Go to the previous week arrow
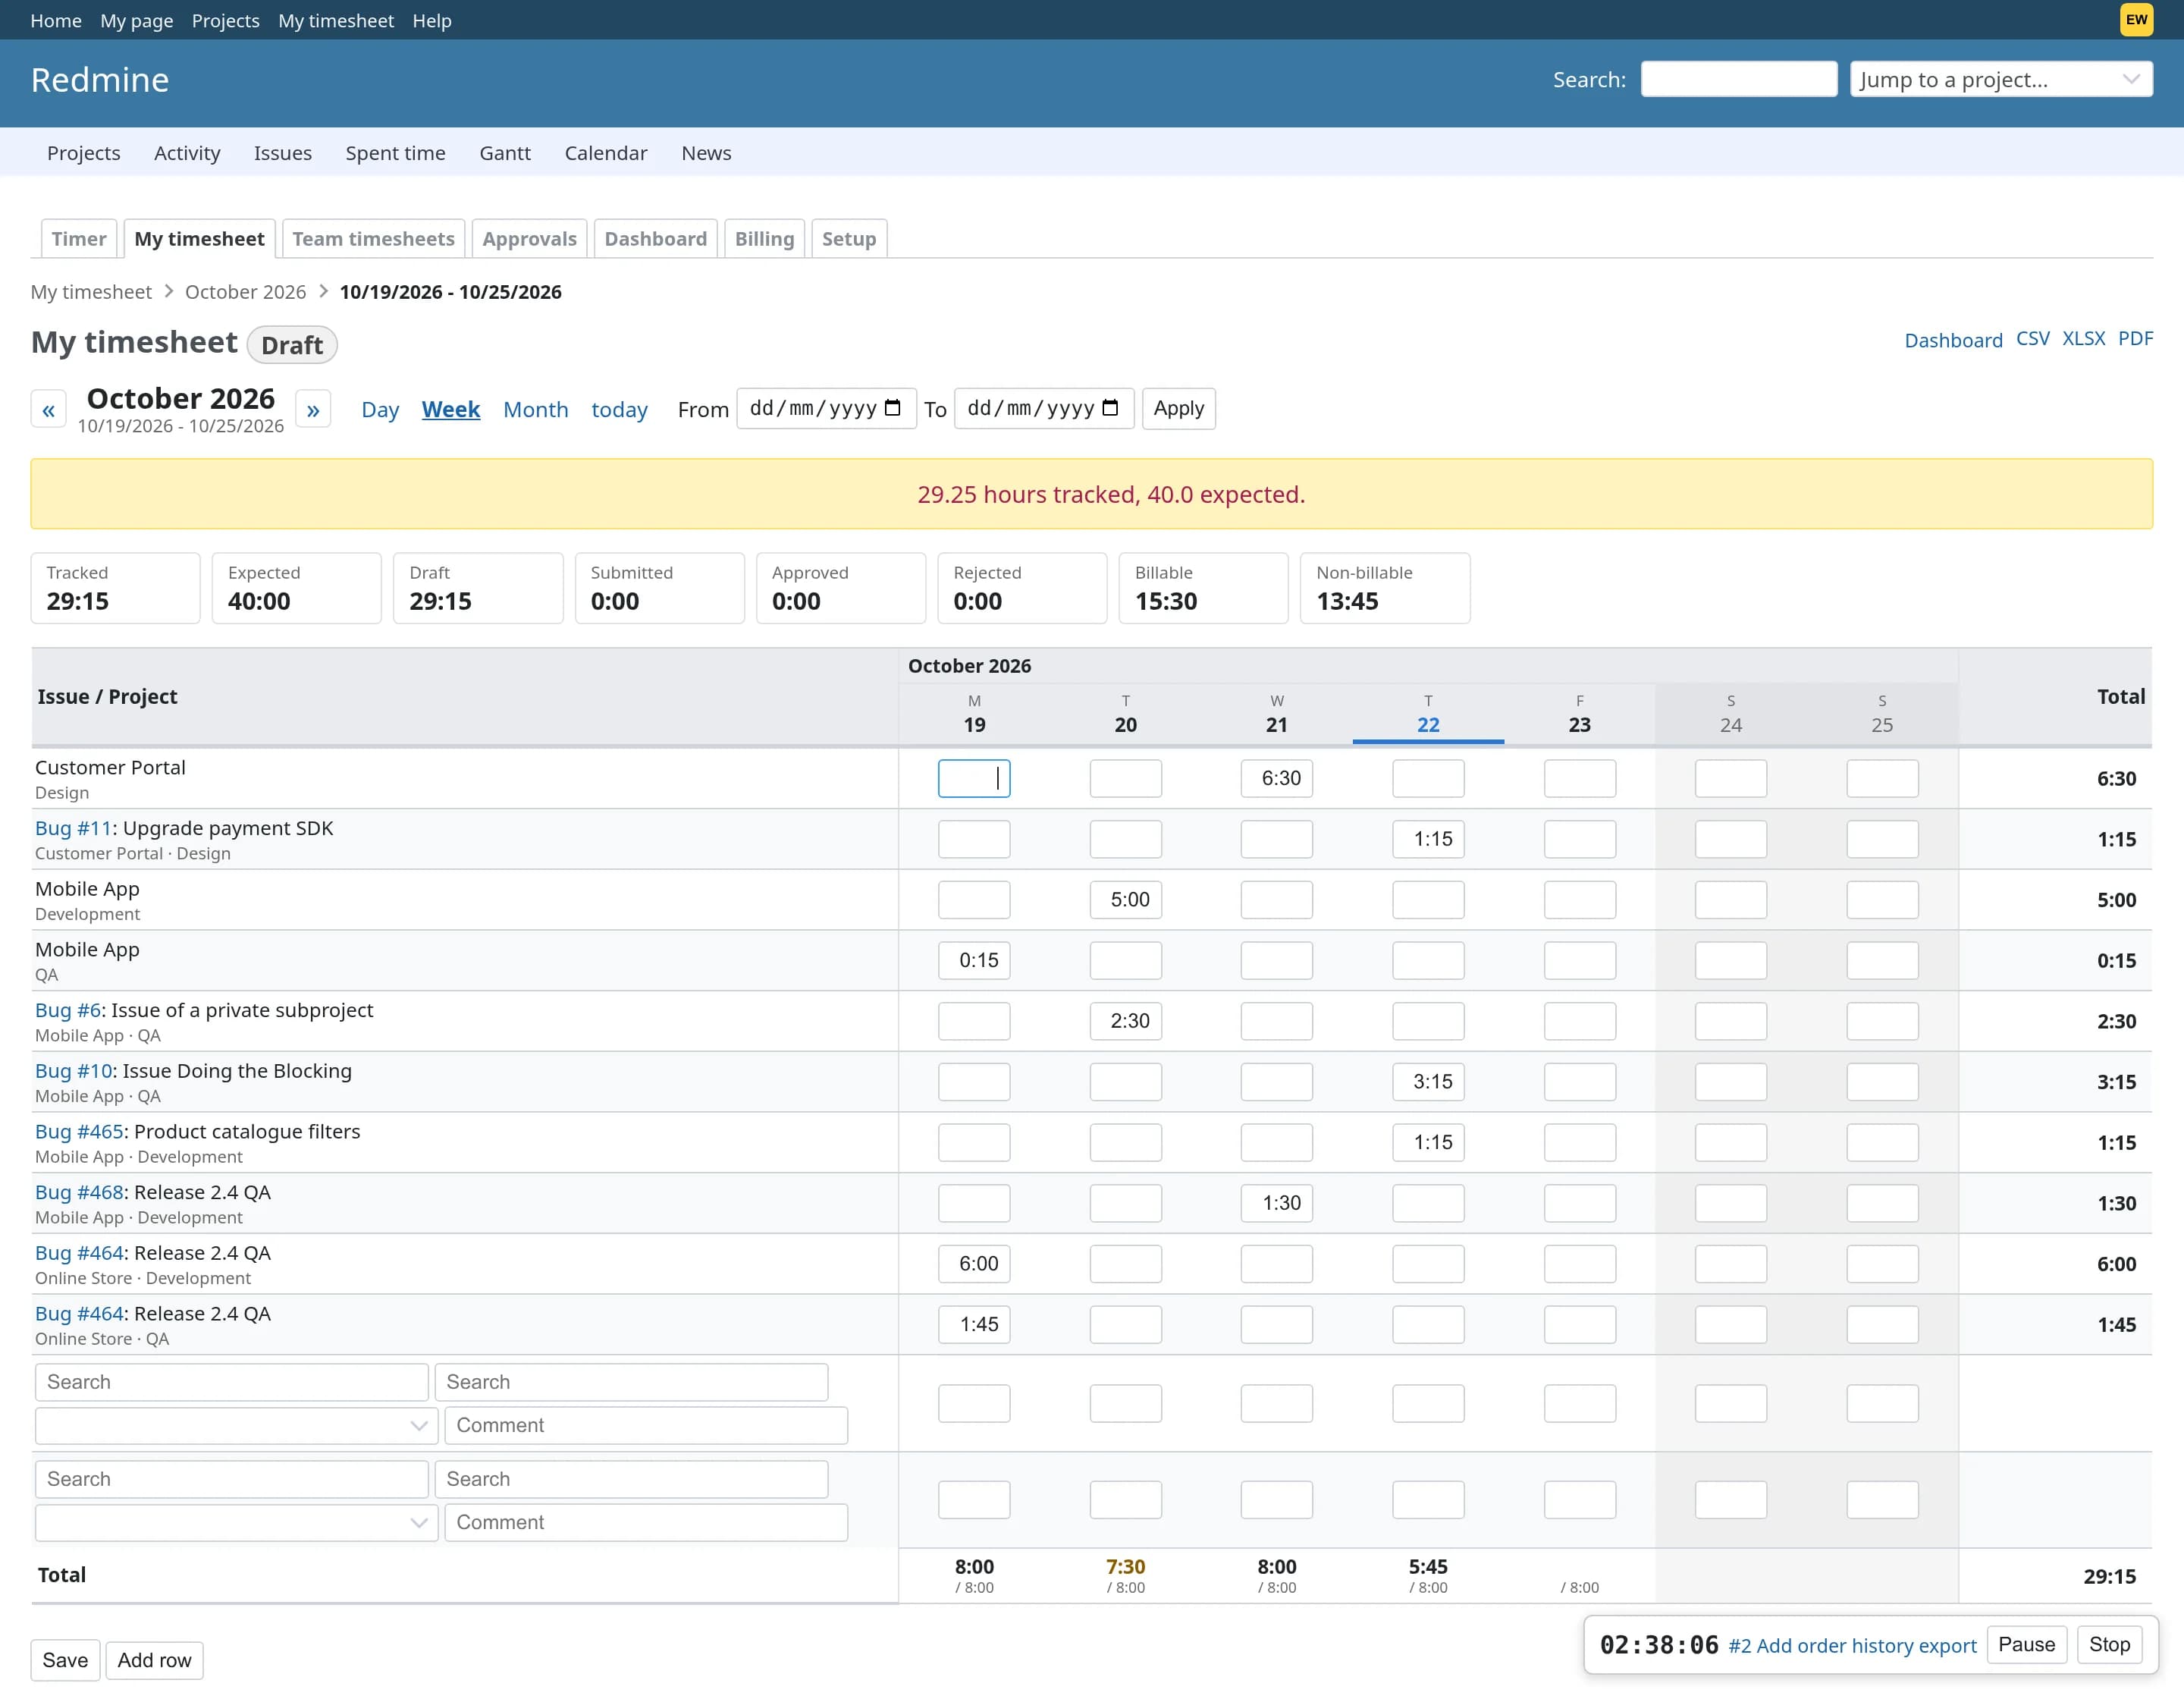Image resolution: width=2184 pixels, height=1699 pixels. tap(48, 409)
